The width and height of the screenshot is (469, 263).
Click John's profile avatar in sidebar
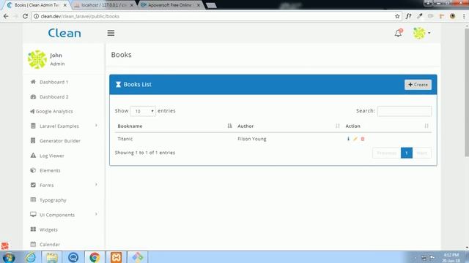tap(37, 59)
